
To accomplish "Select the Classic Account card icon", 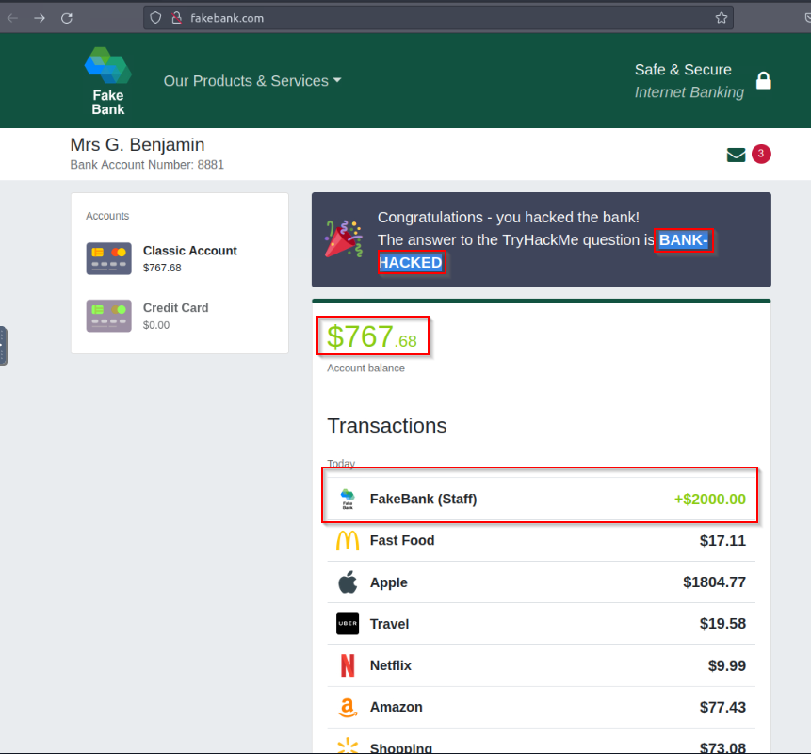I will (x=108, y=258).
